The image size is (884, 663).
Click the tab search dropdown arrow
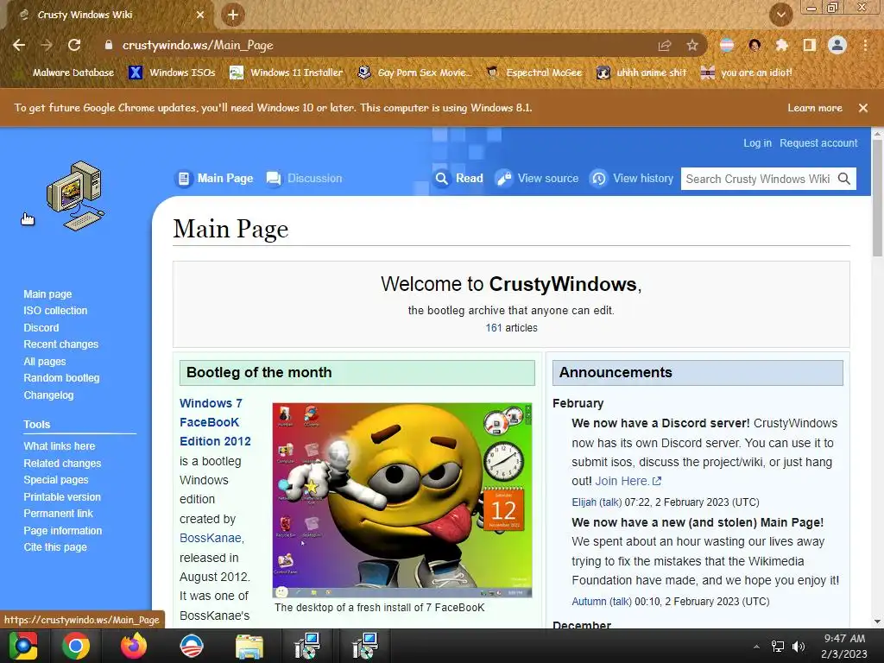tap(780, 15)
